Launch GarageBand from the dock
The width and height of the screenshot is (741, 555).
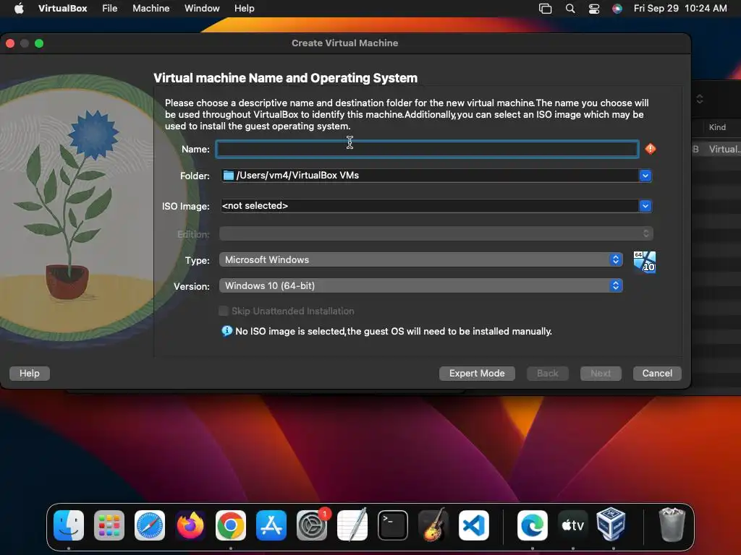coord(433,525)
